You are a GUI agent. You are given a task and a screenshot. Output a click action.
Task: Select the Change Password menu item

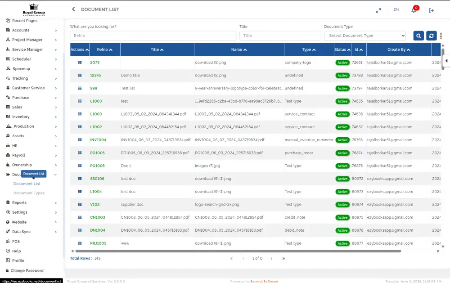(27, 270)
